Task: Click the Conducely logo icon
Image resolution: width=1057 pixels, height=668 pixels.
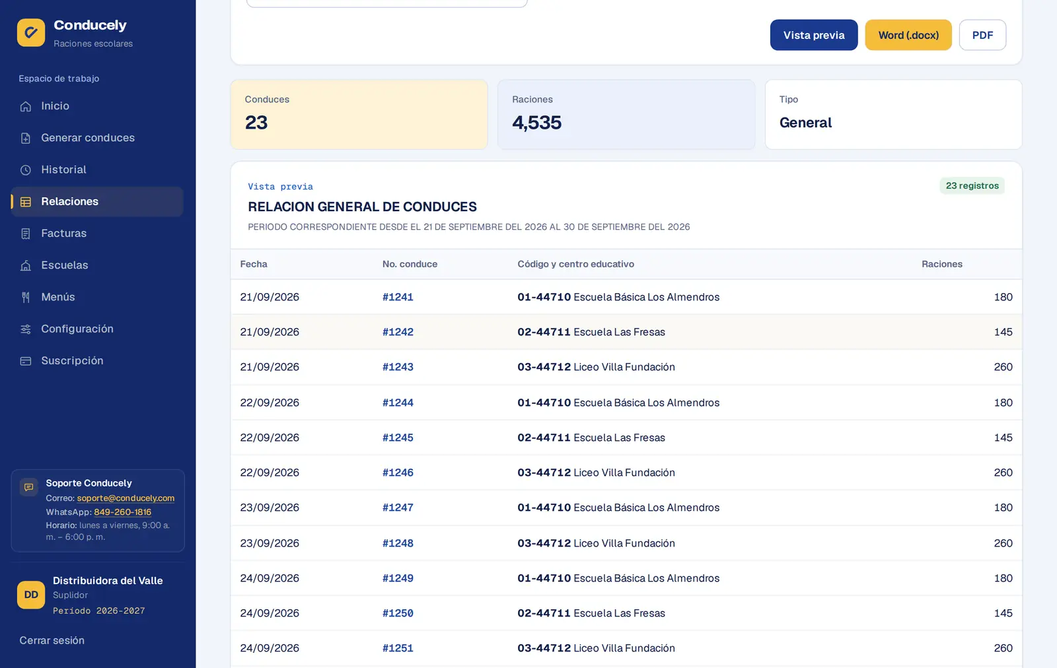Action: tap(31, 32)
